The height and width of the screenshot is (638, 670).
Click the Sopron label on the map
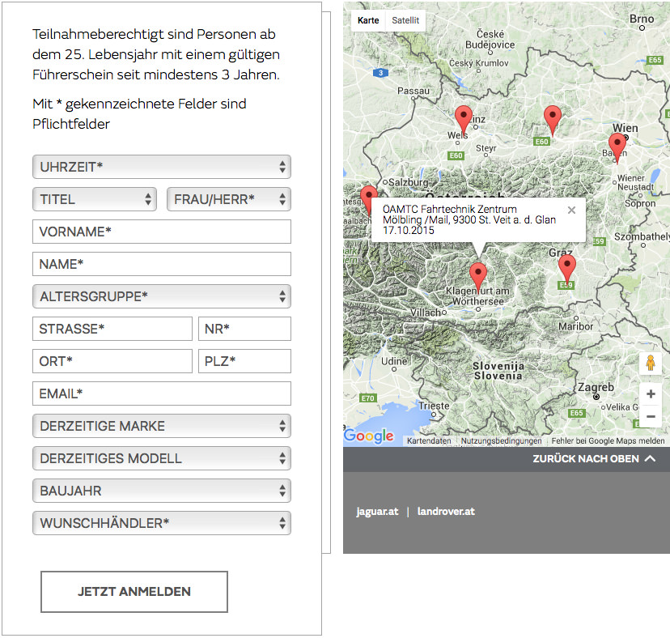[x=640, y=203]
